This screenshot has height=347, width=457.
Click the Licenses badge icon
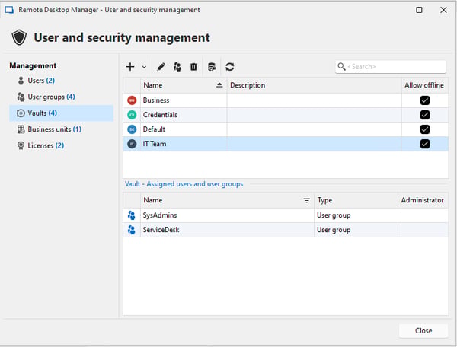(21, 145)
